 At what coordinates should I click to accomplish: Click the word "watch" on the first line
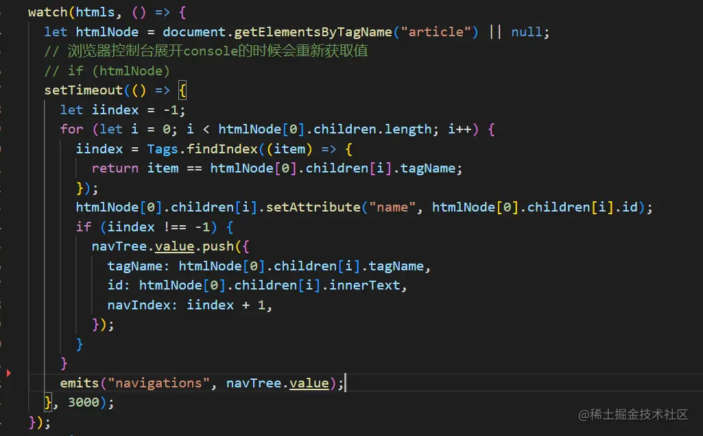click(47, 12)
